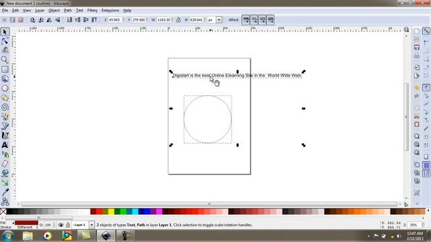
Task: Click width W stepper arrows
Action: (172, 19)
